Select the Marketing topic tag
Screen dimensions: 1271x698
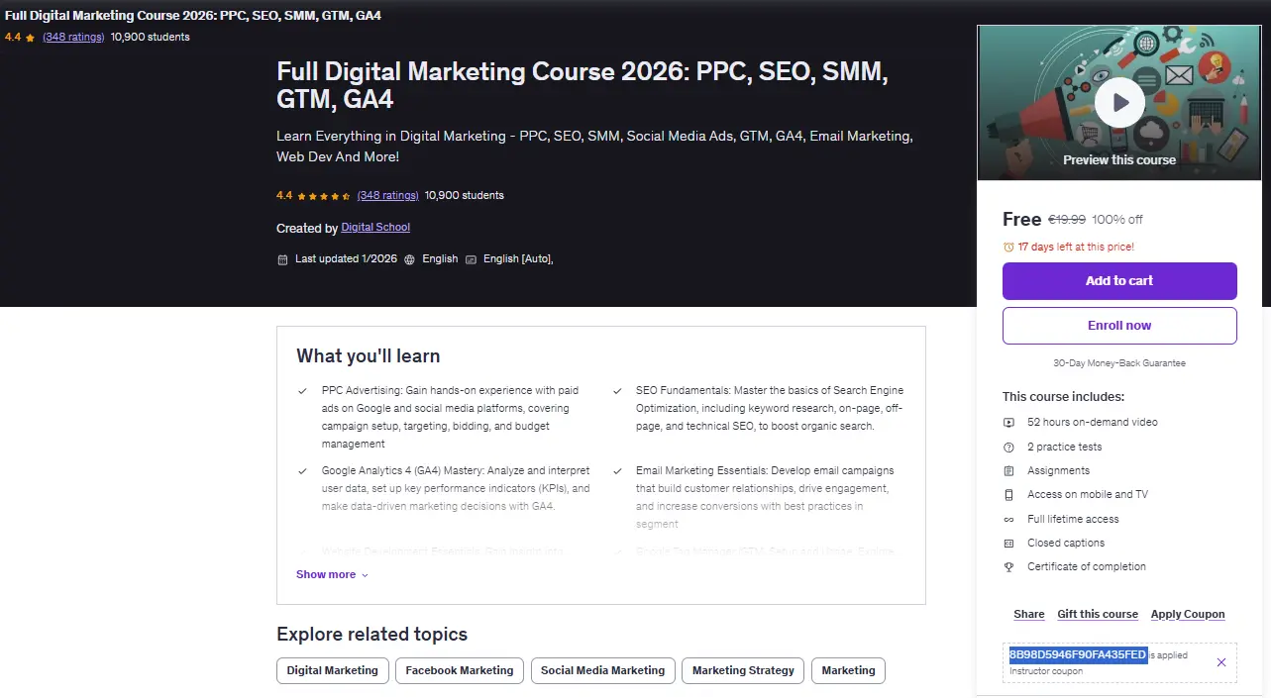pyautogui.click(x=849, y=670)
